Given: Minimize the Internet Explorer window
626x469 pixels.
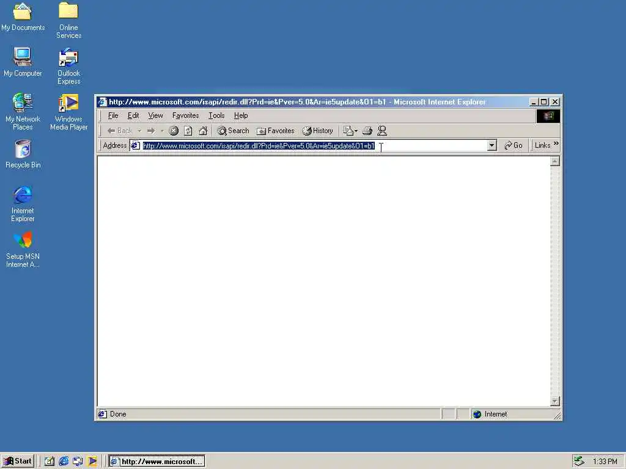Looking at the screenshot, I should (534, 102).
